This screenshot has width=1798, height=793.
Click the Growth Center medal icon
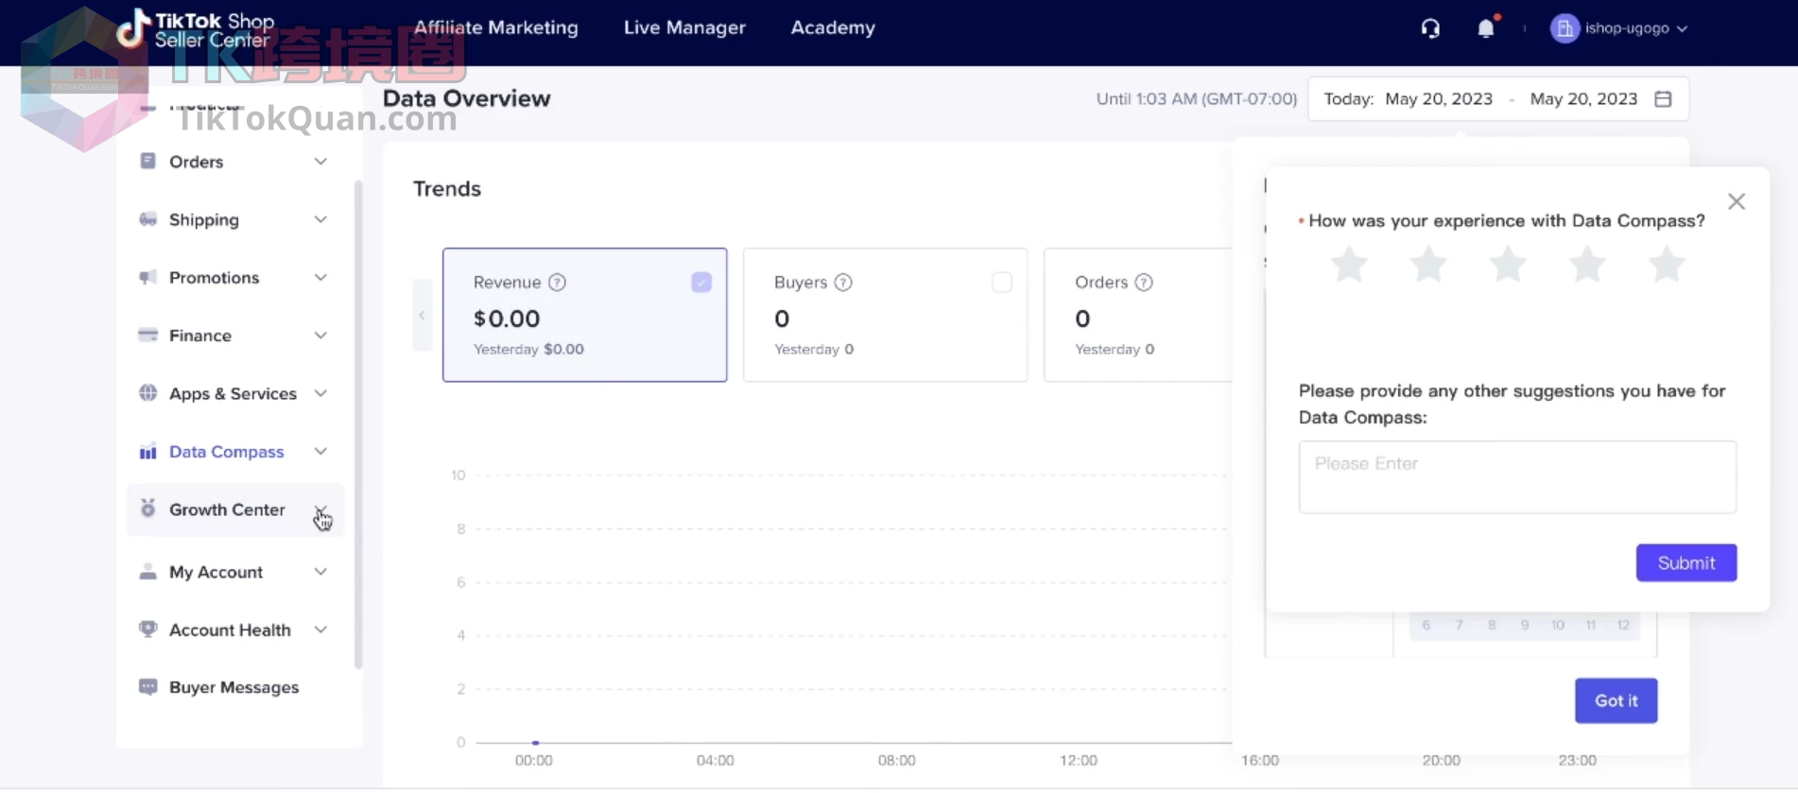click(x=147, y=509)
